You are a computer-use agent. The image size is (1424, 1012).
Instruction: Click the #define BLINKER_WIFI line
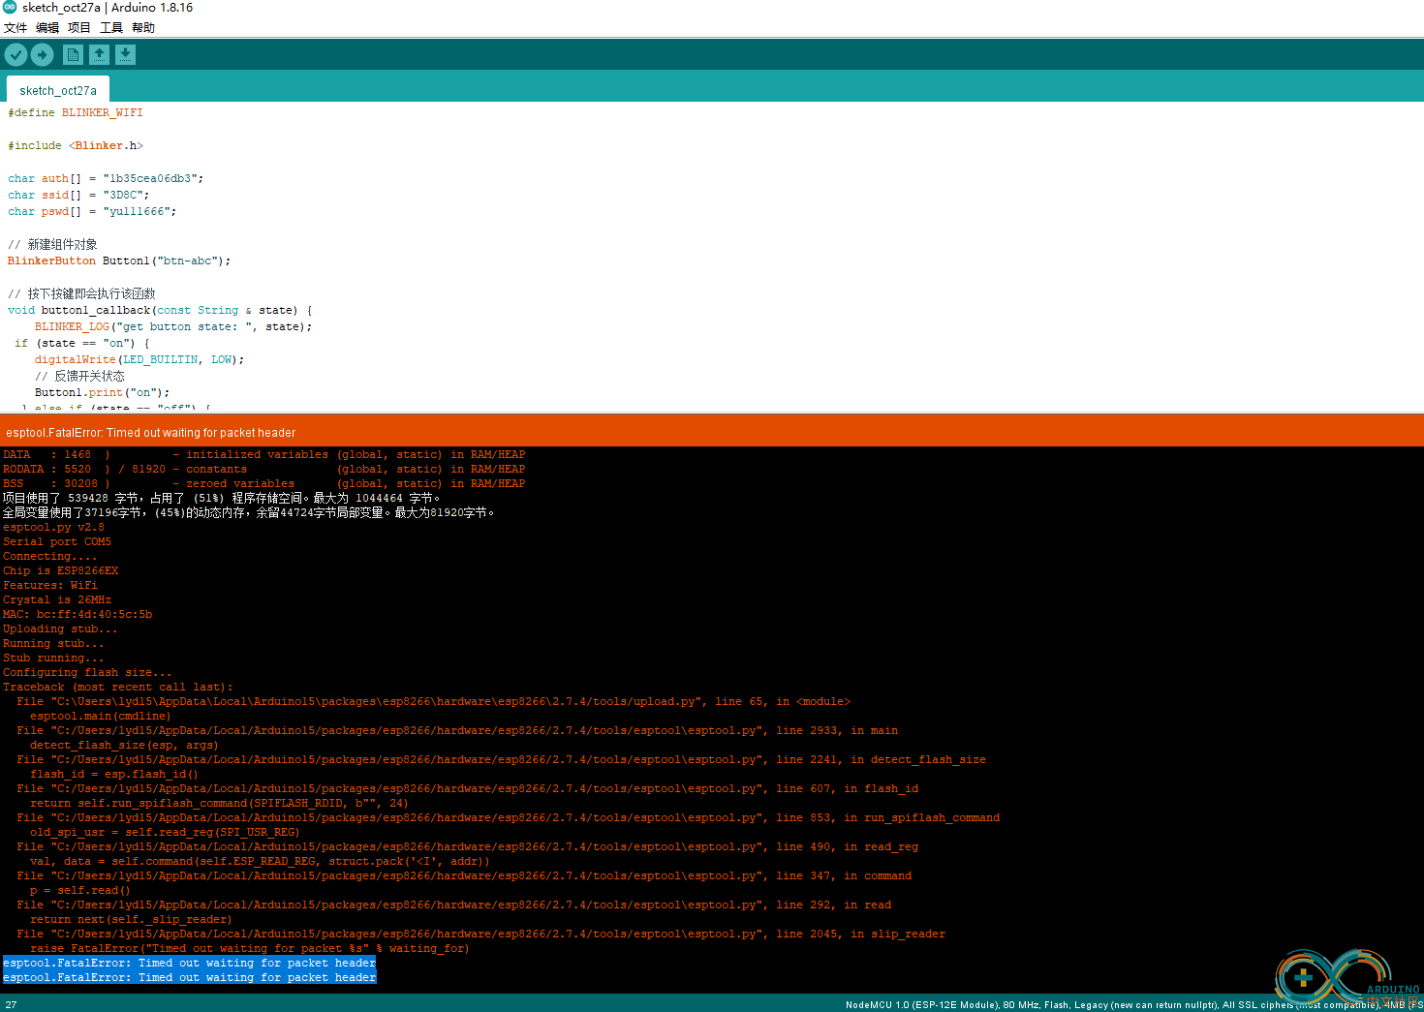76,112
